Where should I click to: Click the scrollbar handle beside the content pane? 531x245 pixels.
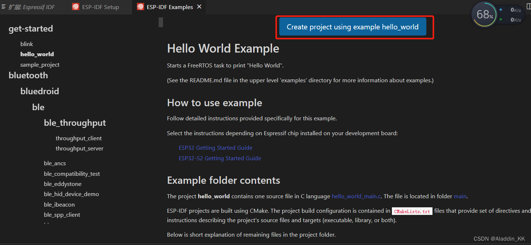[x=161, y=22]
